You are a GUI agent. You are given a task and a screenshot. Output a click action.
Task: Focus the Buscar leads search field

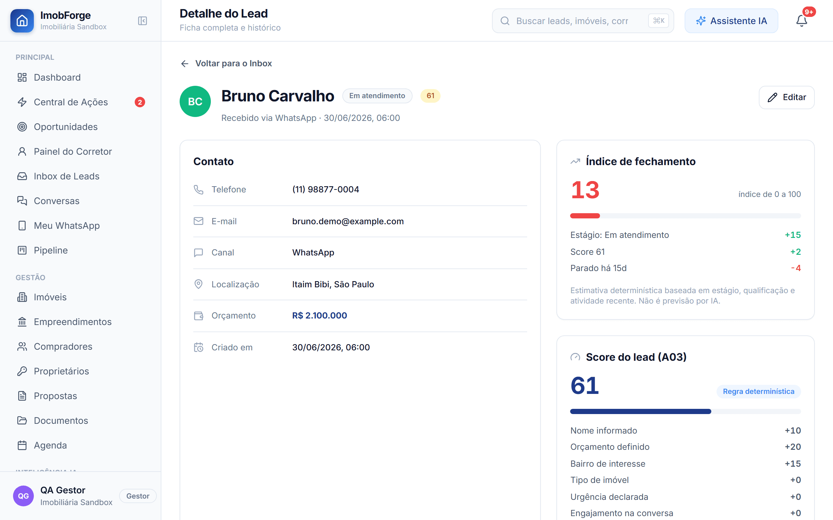(x=583, y=21)
